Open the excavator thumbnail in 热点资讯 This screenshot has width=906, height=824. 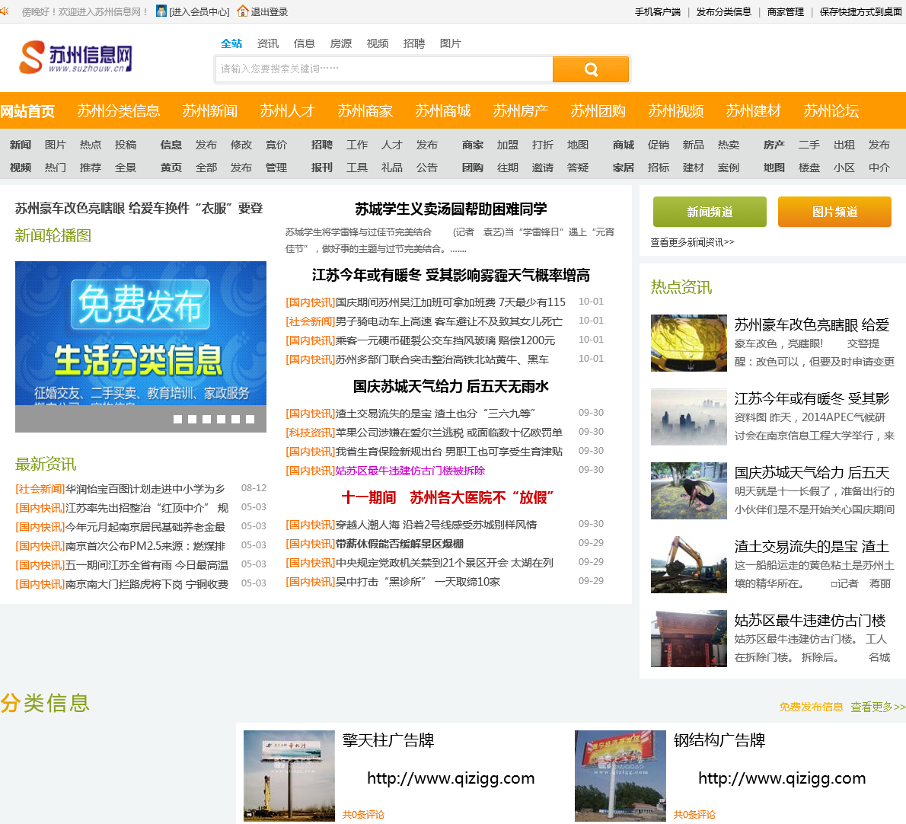pyautogui.click(x=689, y=564)
